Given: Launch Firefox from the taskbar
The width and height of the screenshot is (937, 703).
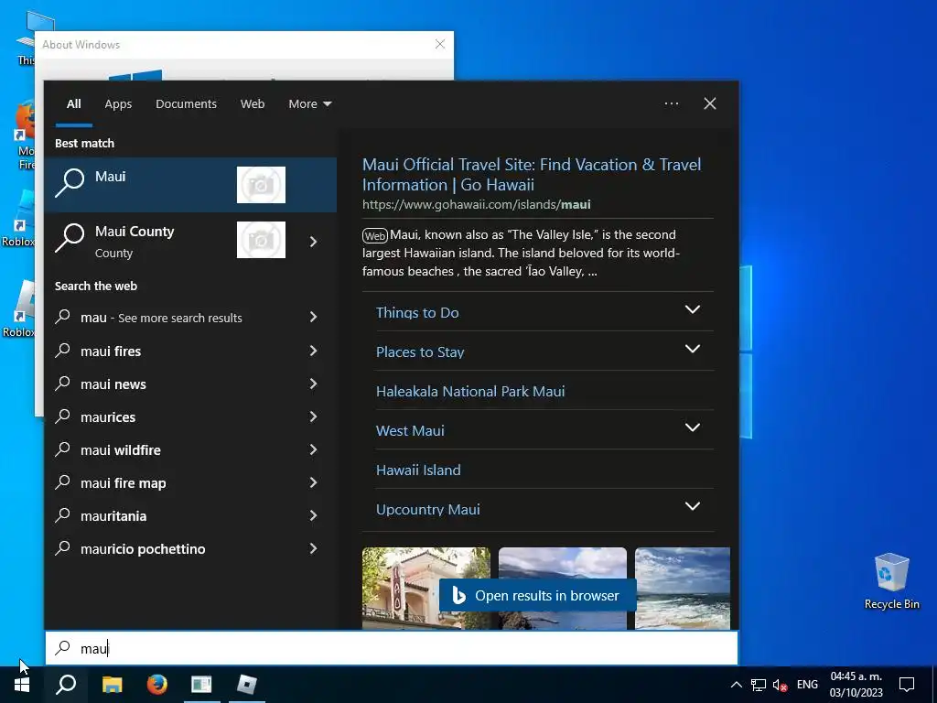Looking at the screenshot, I should [x=157, y=685].
